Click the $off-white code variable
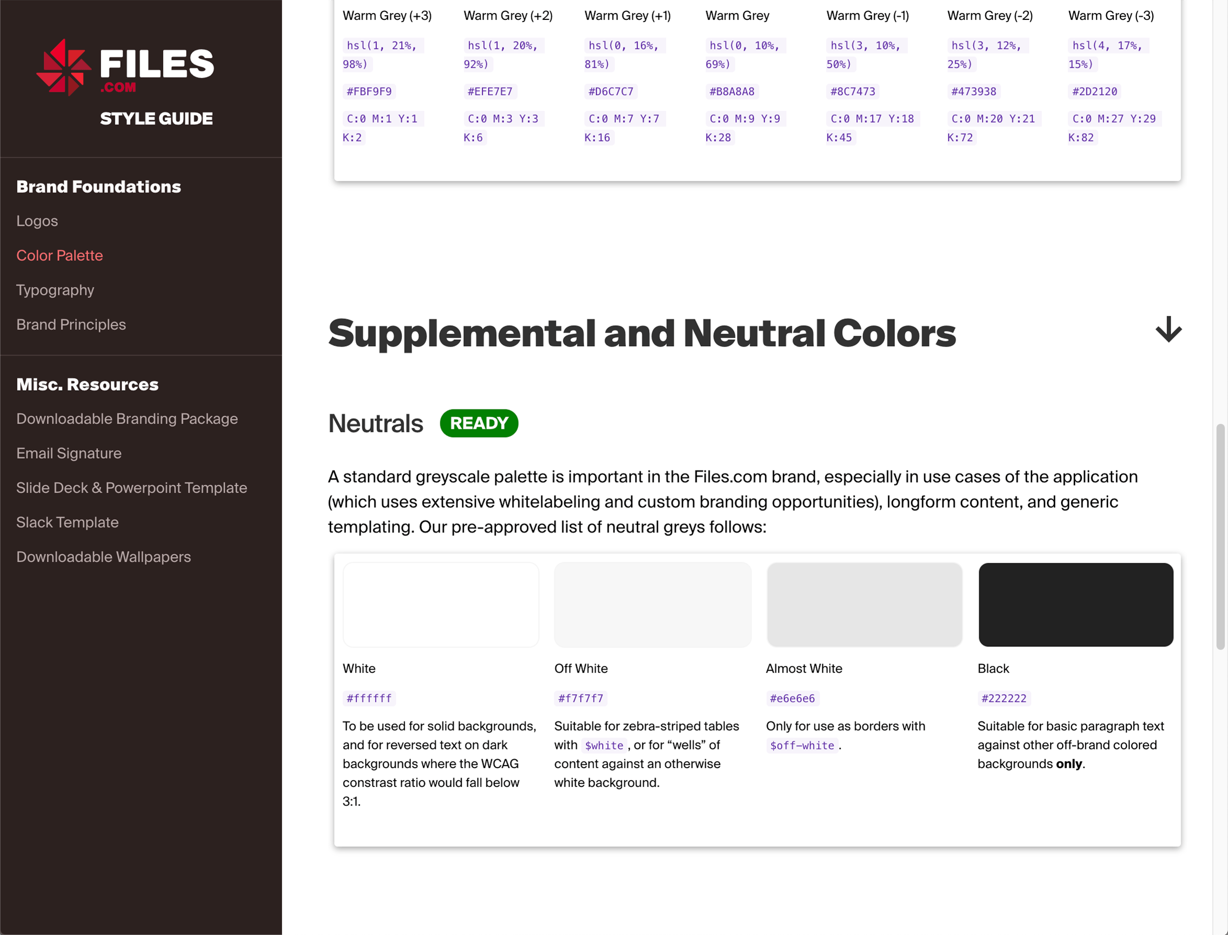Screen dimensions: 1228x935 802,745
